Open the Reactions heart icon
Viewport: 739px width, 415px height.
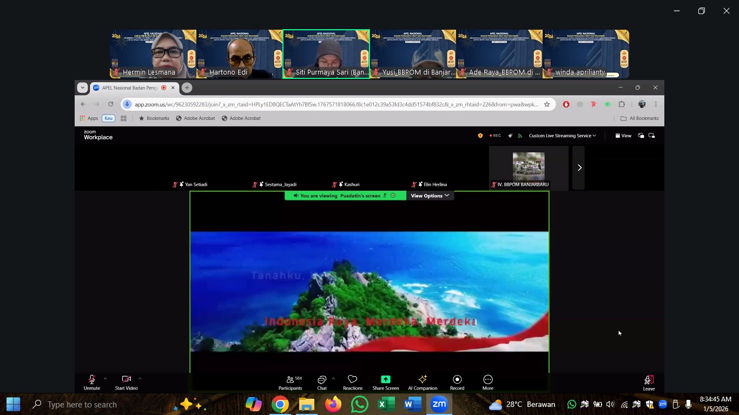(x=353, y=379)
